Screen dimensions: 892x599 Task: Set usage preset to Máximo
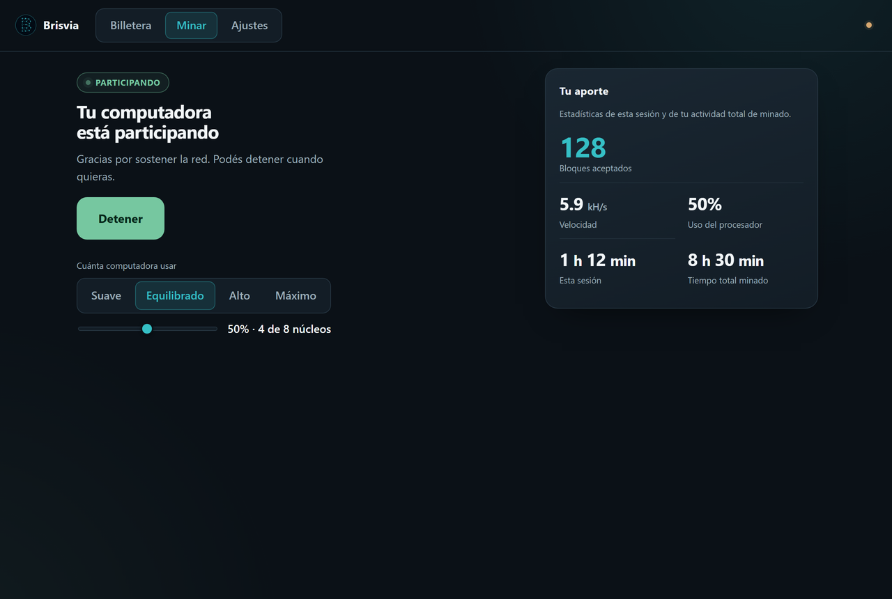coord(295,295)
